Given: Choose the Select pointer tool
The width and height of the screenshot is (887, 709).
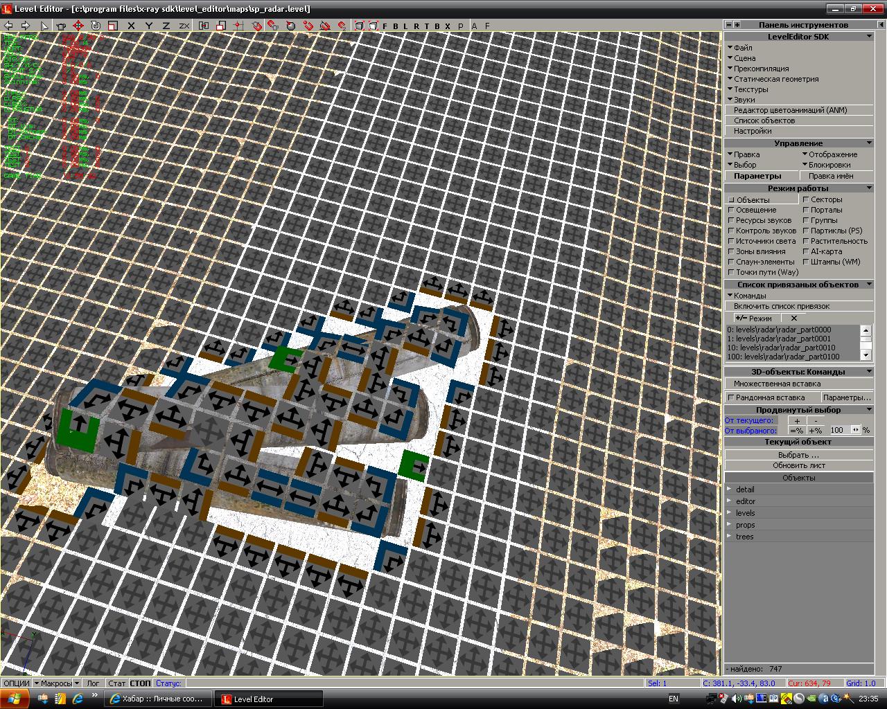Looking at the screenshot, I should click(45, 26).
